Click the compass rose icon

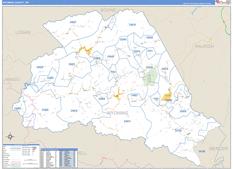(10, 136)
